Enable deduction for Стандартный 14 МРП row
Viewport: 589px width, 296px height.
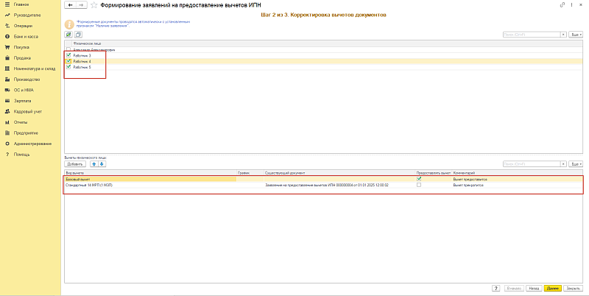point(419,185)
